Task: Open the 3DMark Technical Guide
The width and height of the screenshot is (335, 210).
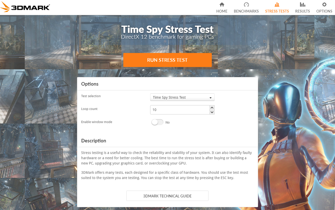Action: click(167, 196)
